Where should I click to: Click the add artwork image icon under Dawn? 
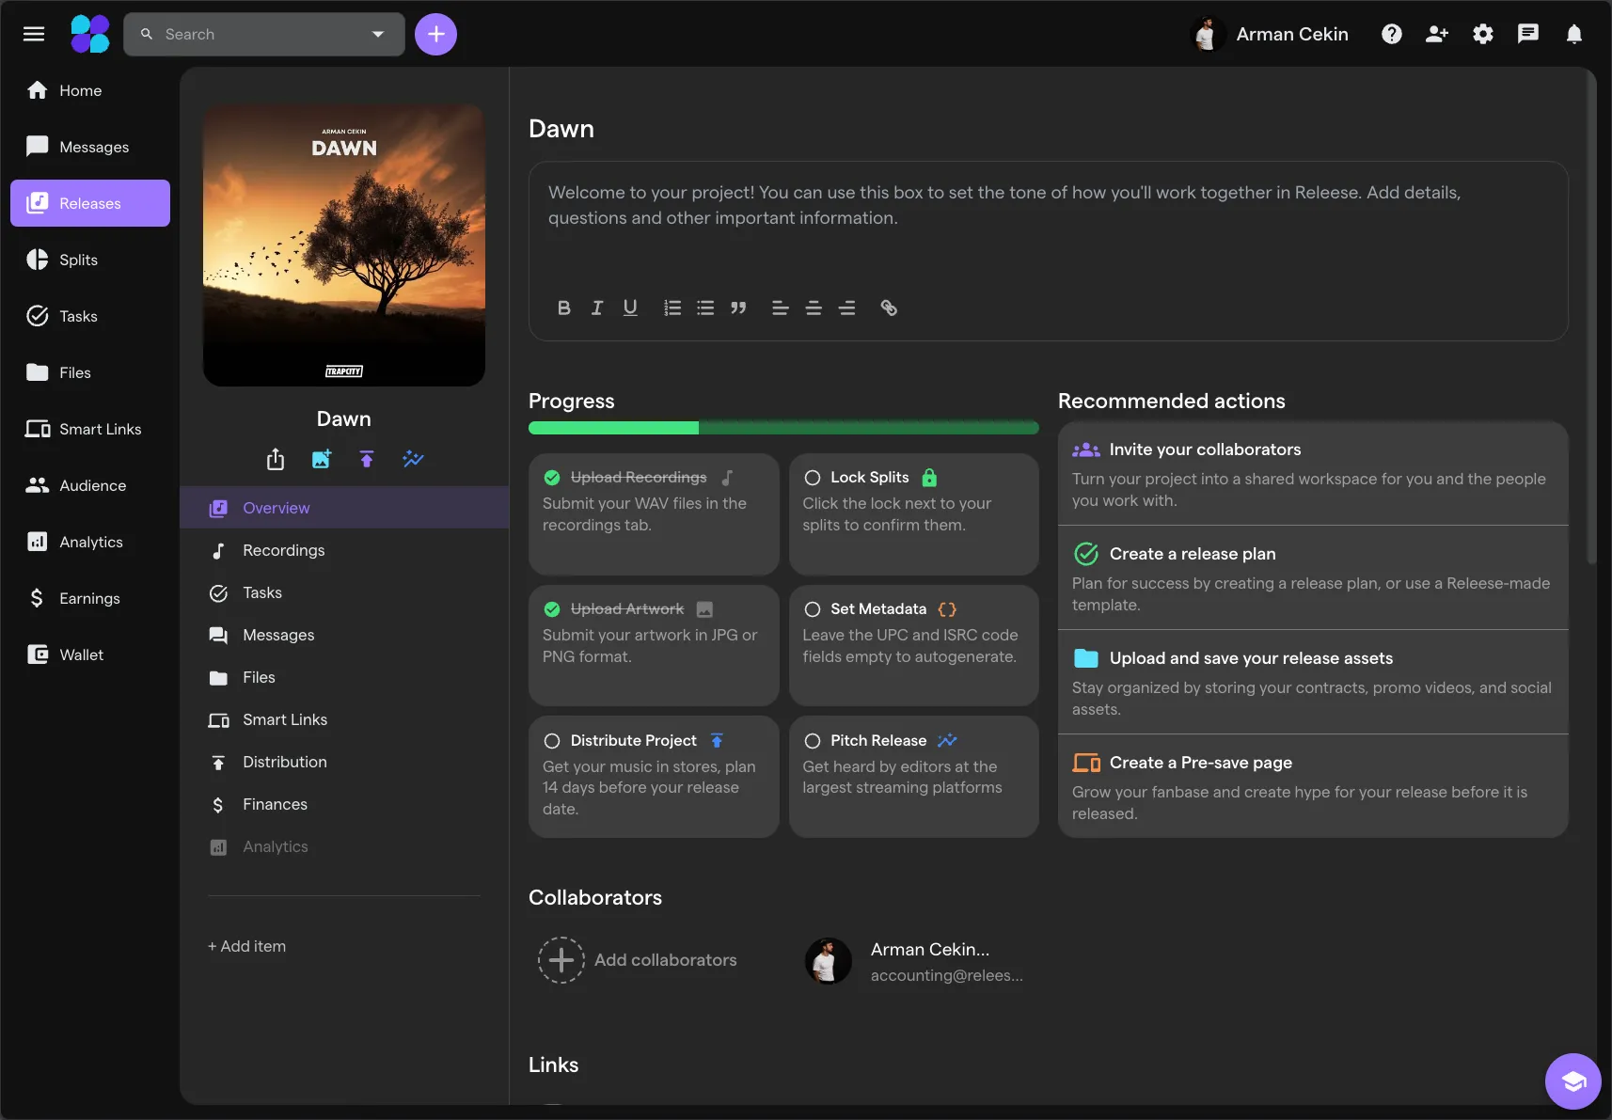click(x=322, y=459)
